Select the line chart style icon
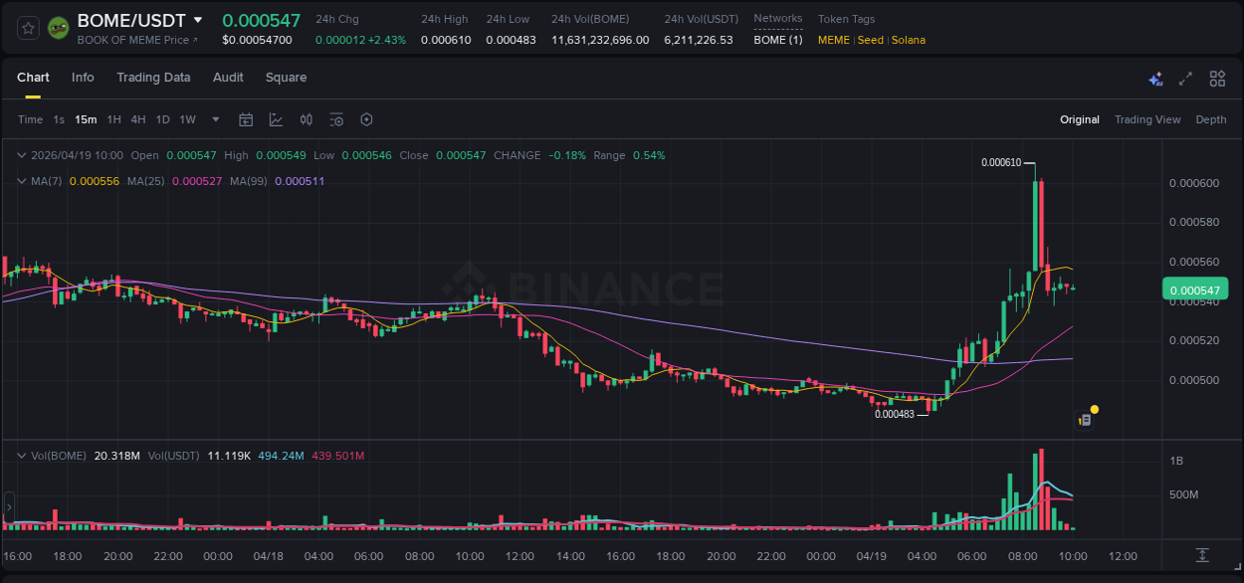 (276, 119)
